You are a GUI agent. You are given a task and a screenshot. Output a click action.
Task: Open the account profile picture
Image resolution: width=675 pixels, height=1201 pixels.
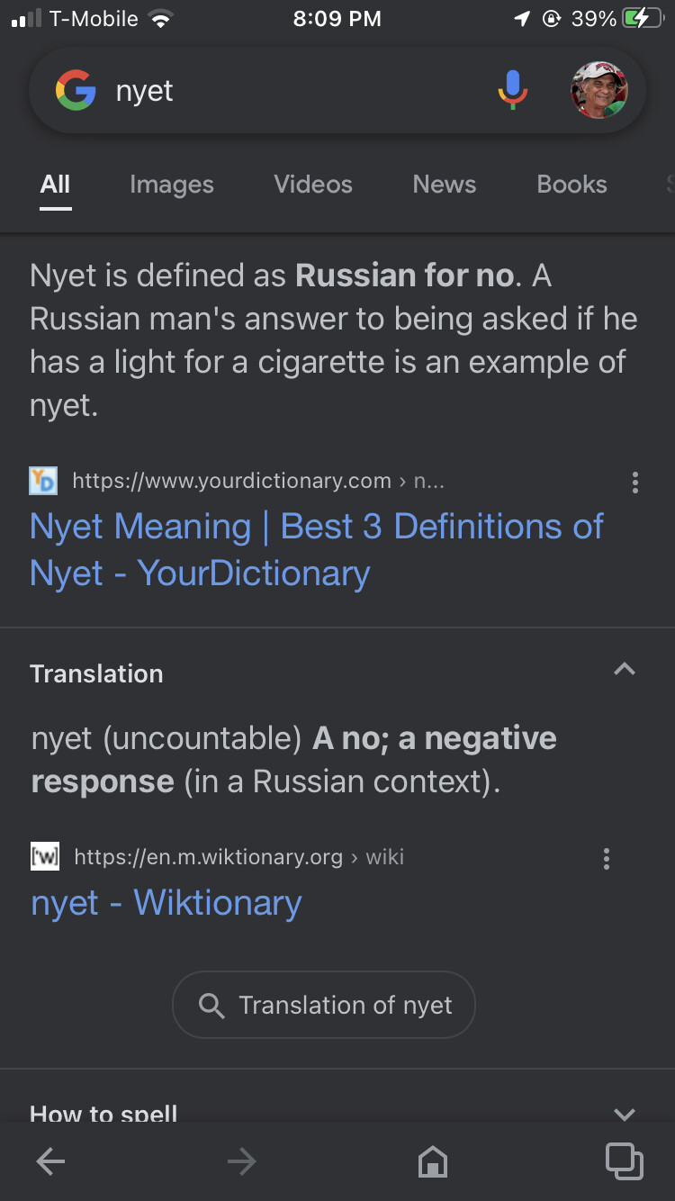tap(598, 90)
